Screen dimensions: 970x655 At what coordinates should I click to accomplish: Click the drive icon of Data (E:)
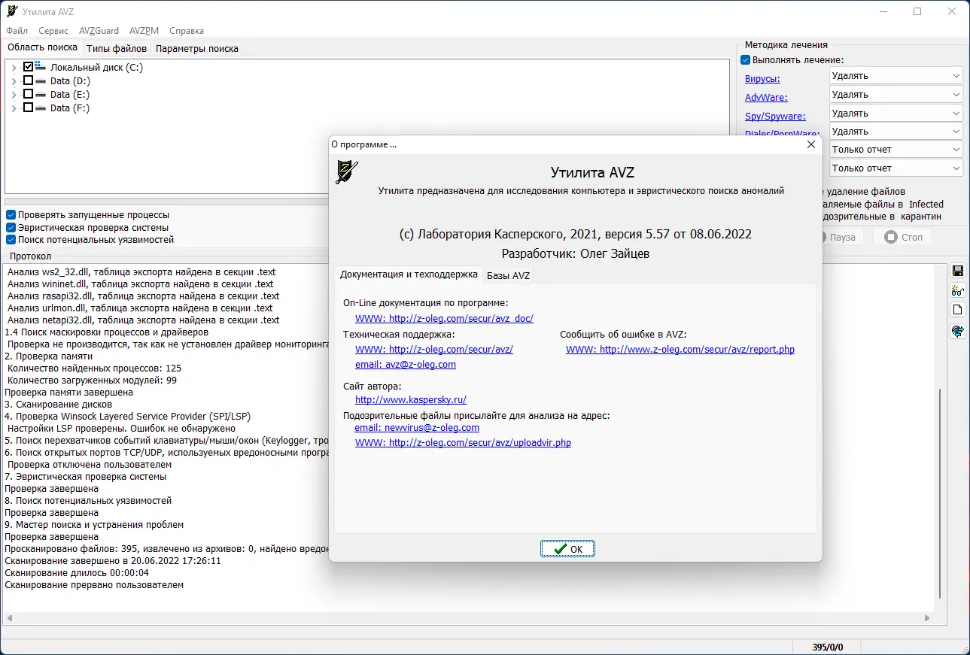click(x=41, y=94)
